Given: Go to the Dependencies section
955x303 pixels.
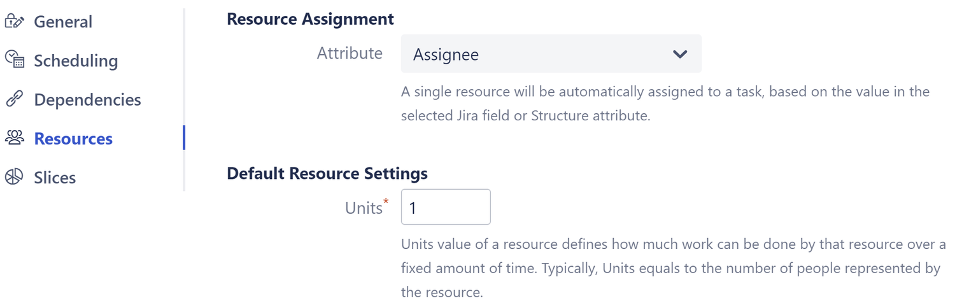Looking at the screenshot, I should tap(87, 100).
